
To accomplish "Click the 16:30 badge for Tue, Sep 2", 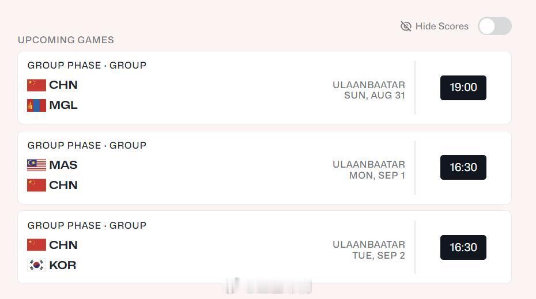I will pos(463,247).
